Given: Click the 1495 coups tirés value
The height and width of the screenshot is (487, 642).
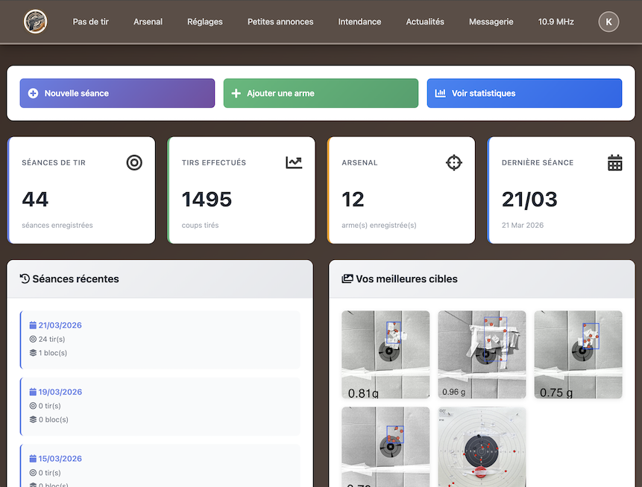Looking at the screenshot, I should point(207,200).
